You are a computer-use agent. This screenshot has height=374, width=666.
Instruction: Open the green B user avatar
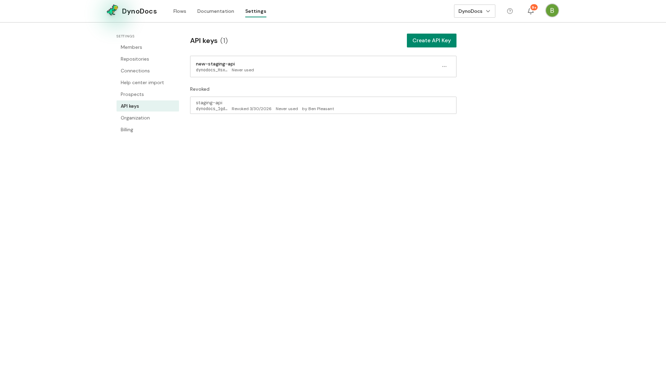[x=552, y=10]
